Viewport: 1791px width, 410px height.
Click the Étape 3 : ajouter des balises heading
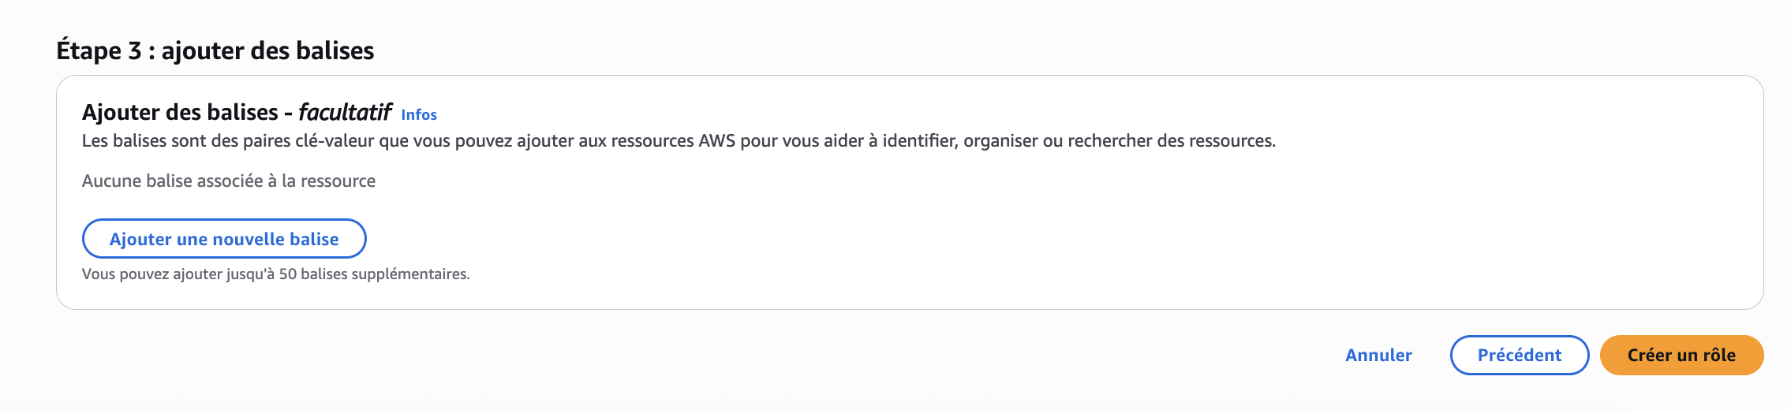coord(215,50)
